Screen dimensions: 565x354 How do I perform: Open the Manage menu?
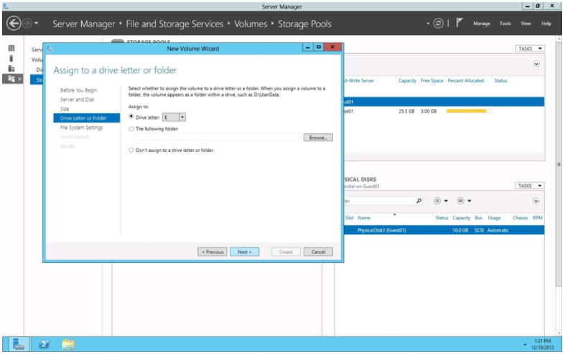482,24
